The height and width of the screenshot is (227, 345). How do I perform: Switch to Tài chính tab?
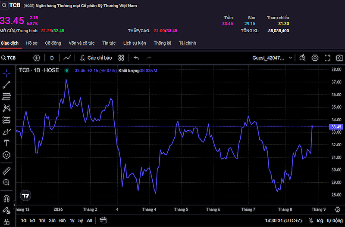click(188, 43)
